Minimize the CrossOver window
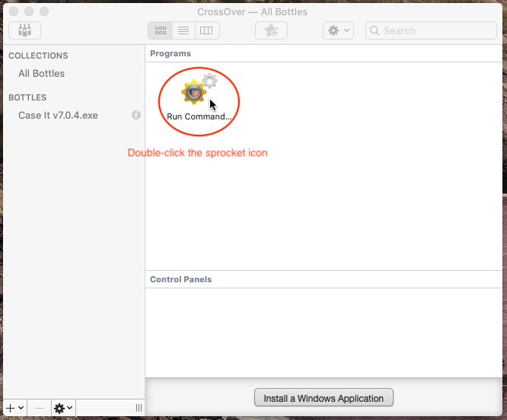 (x=29, y=11)
